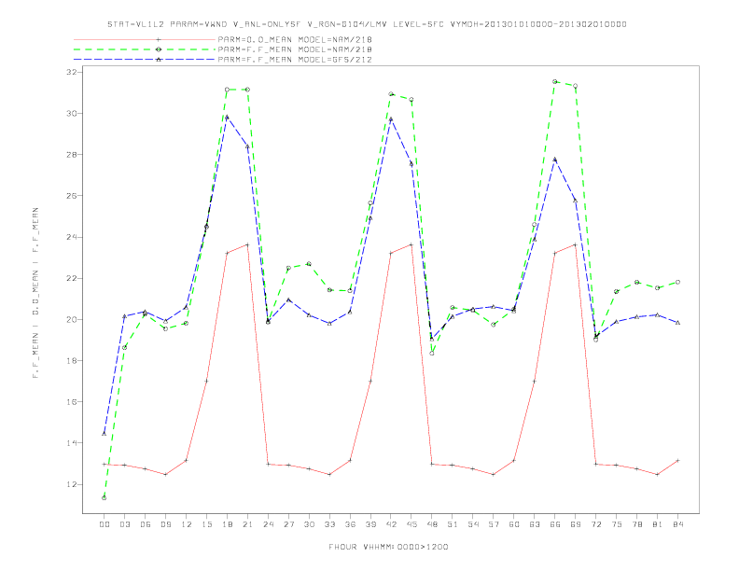The image size is (739, 571).
Task: Click x-axis tick label 78
Action: 636,524
